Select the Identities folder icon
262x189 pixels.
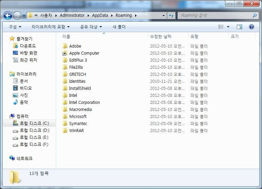tap(65, 81)
